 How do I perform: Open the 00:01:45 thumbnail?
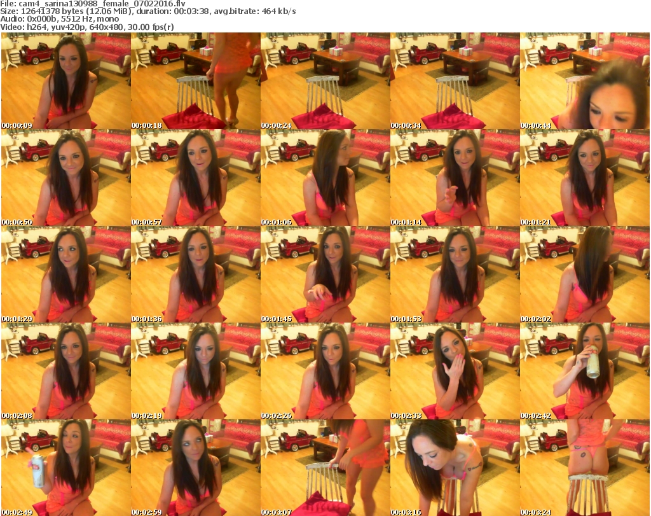click(x=325, y=275)
